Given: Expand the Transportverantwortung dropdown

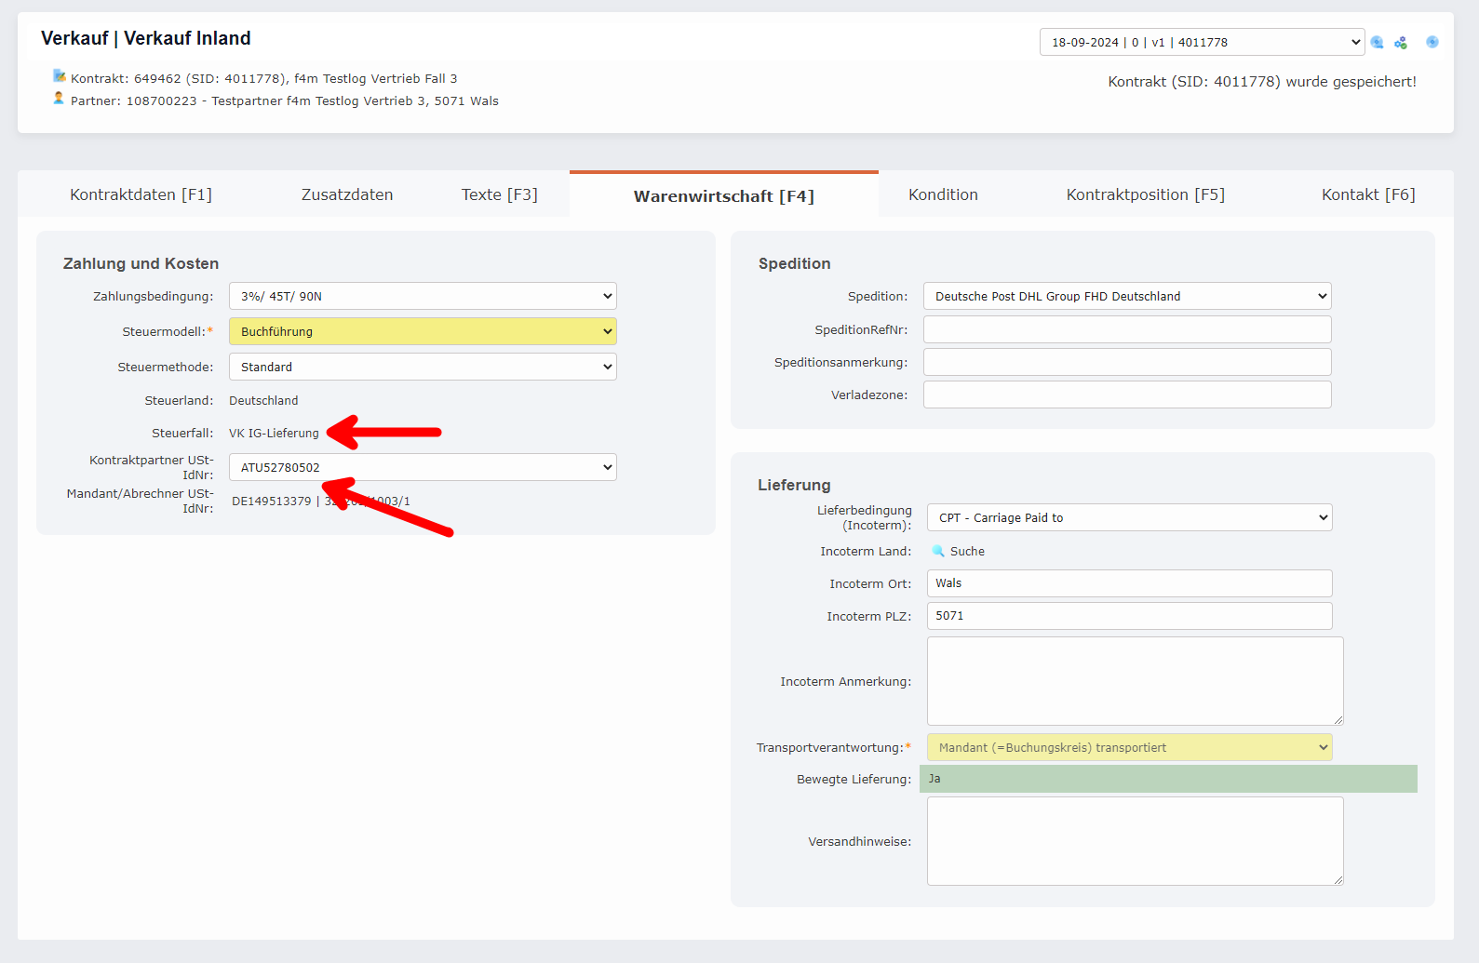Looking at the screenshot, I should click(x=1130, y=747).
